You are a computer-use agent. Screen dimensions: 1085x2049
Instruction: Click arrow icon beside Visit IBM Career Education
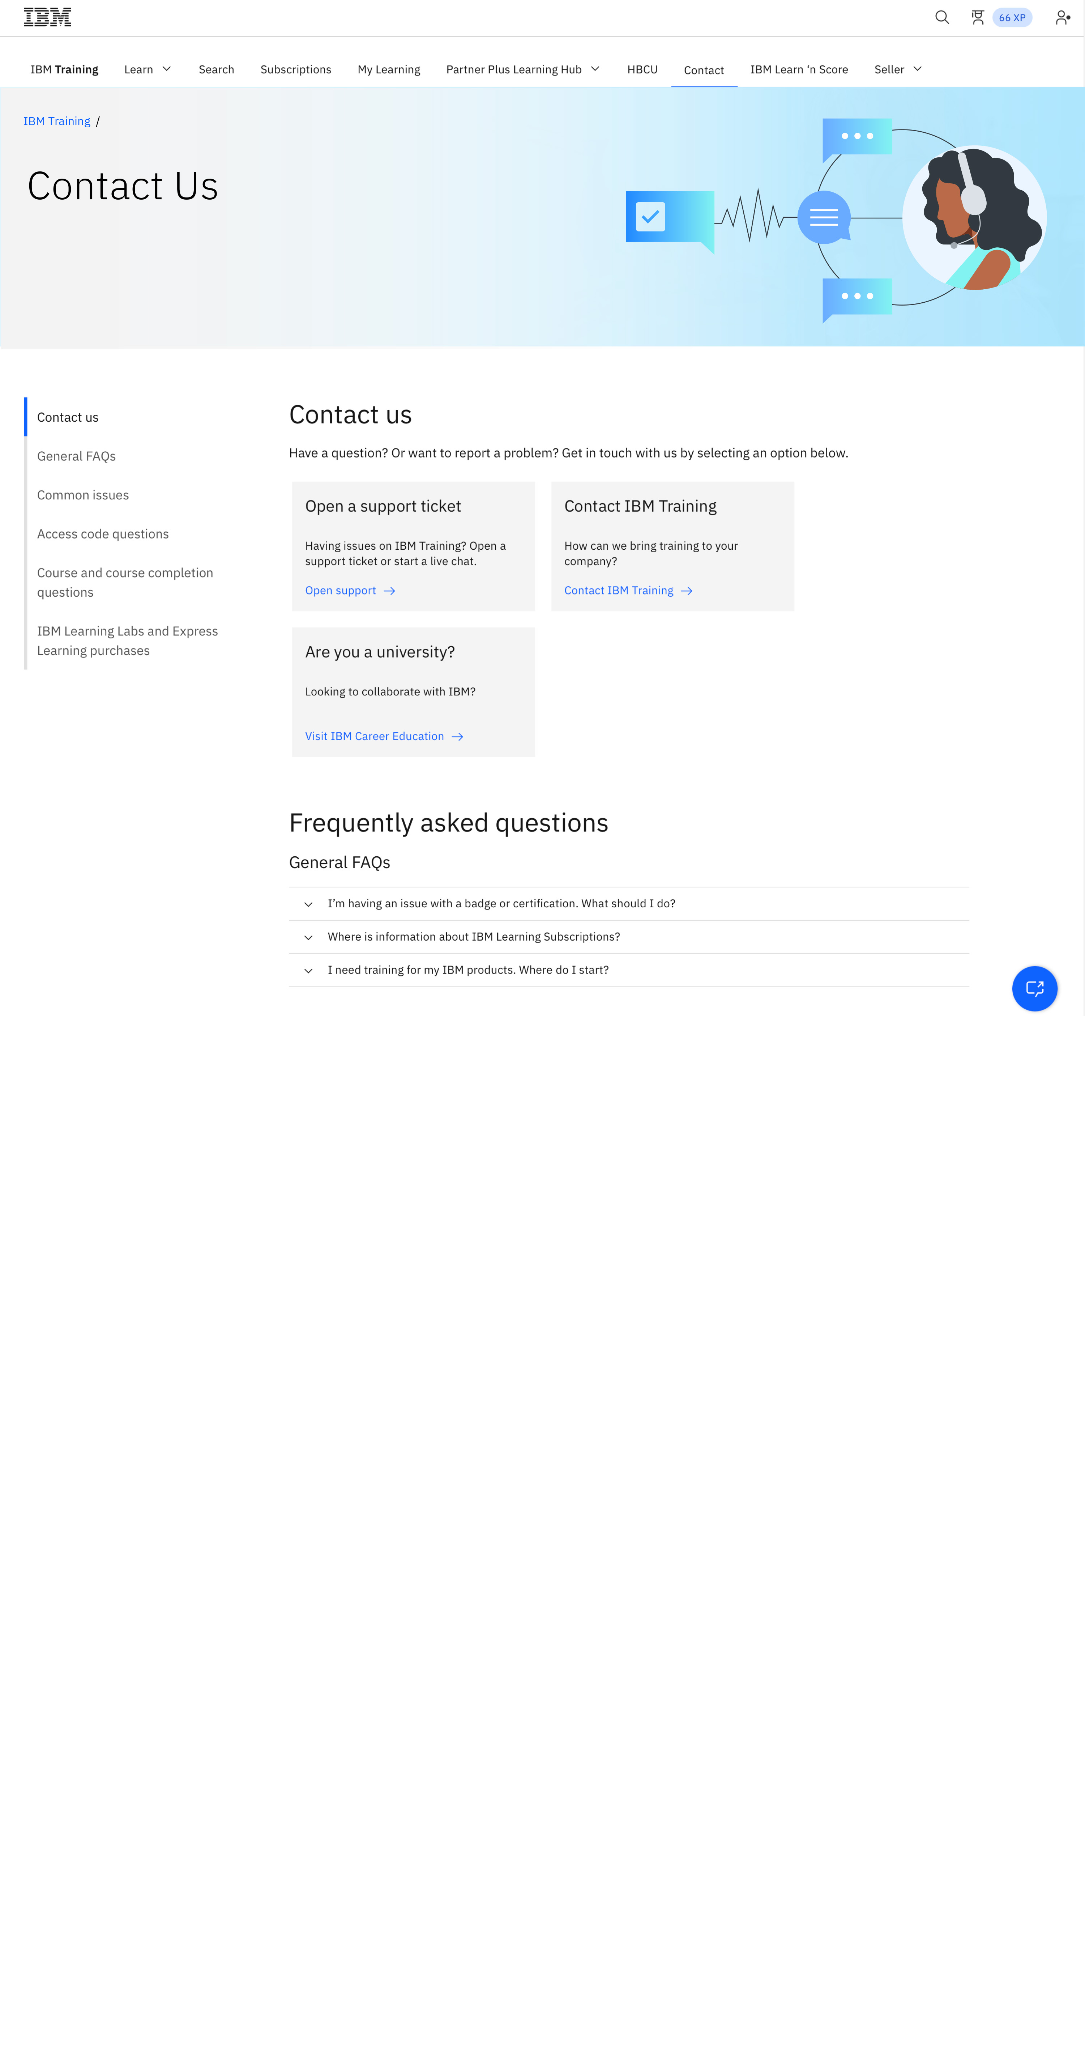[457, 737]
